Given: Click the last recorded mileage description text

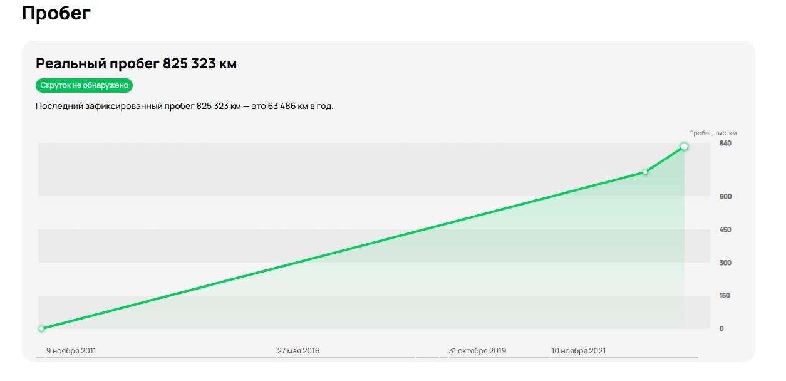Looking at the screenshot, I should [x=185, y=107].
